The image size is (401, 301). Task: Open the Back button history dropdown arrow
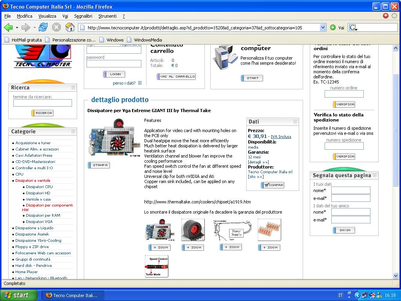point(17,27)
